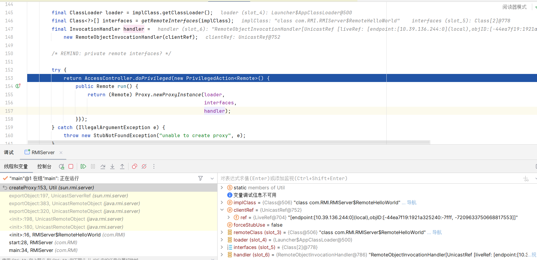The image size is (537, 260).
Task: Select frame exportObject:197, UnicastServerRef
Action: pos(108,196)
